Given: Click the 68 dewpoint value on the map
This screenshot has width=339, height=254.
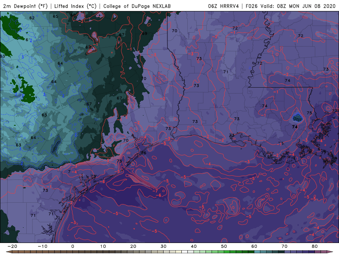Looking at the screenshot, I should click(x=73, y=15).
